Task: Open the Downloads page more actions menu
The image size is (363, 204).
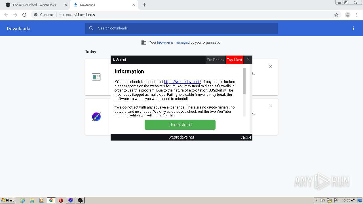Action: pos(353,28)
